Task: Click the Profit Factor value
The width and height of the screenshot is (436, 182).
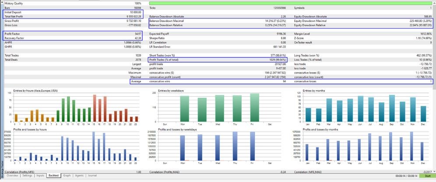Action: [138, 34]
